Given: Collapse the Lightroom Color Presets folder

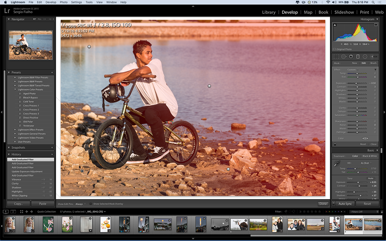Looking at the screenshot, I should [x=15, y=89].
